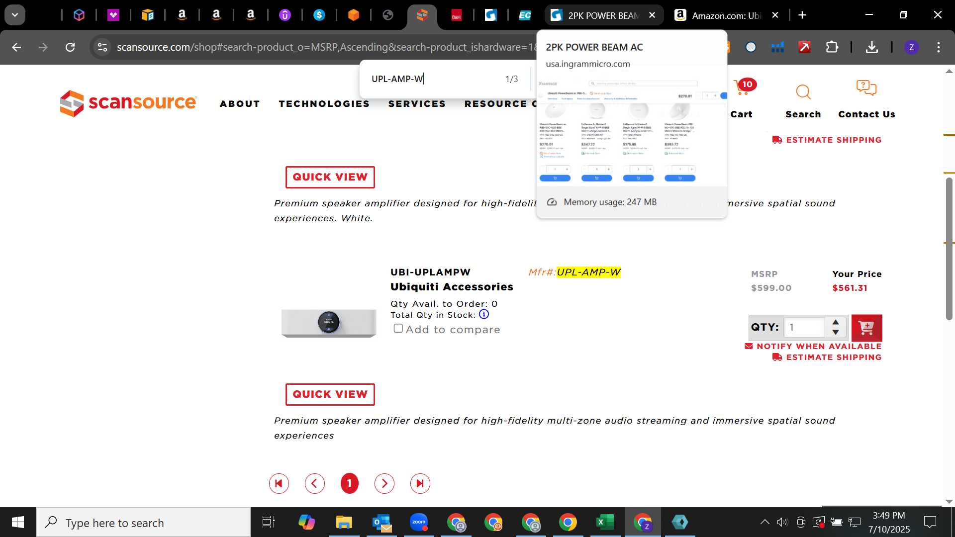Click the scansource.com address bar URL
This screenshot has width=955, height=537.
tap(326, 47)
